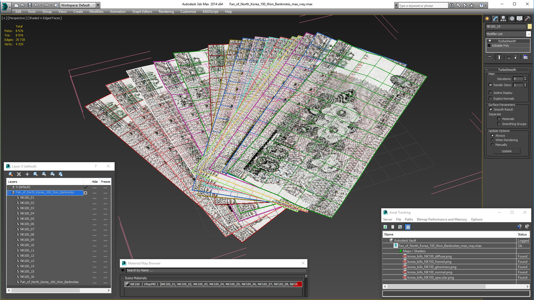534x300 pixels.
Task: Open the Help question mark dropdown arrow
Action: pyautogui.click(x=486, y=5)
